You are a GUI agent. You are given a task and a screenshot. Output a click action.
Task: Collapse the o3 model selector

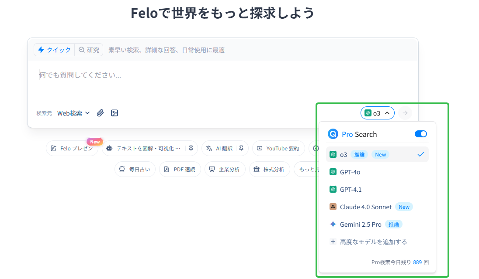pos(378,113)
